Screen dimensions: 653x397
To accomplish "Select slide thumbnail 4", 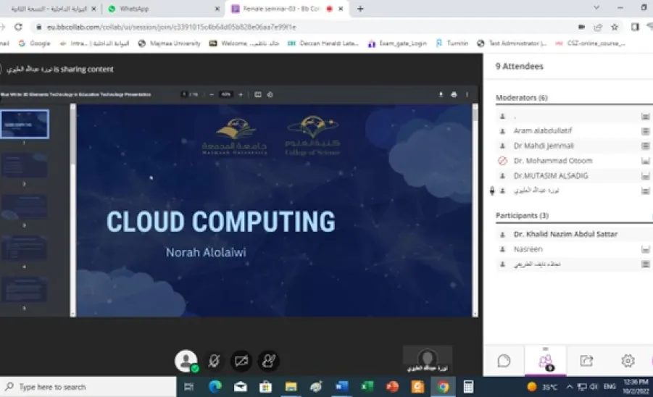I will coord(25,248).
